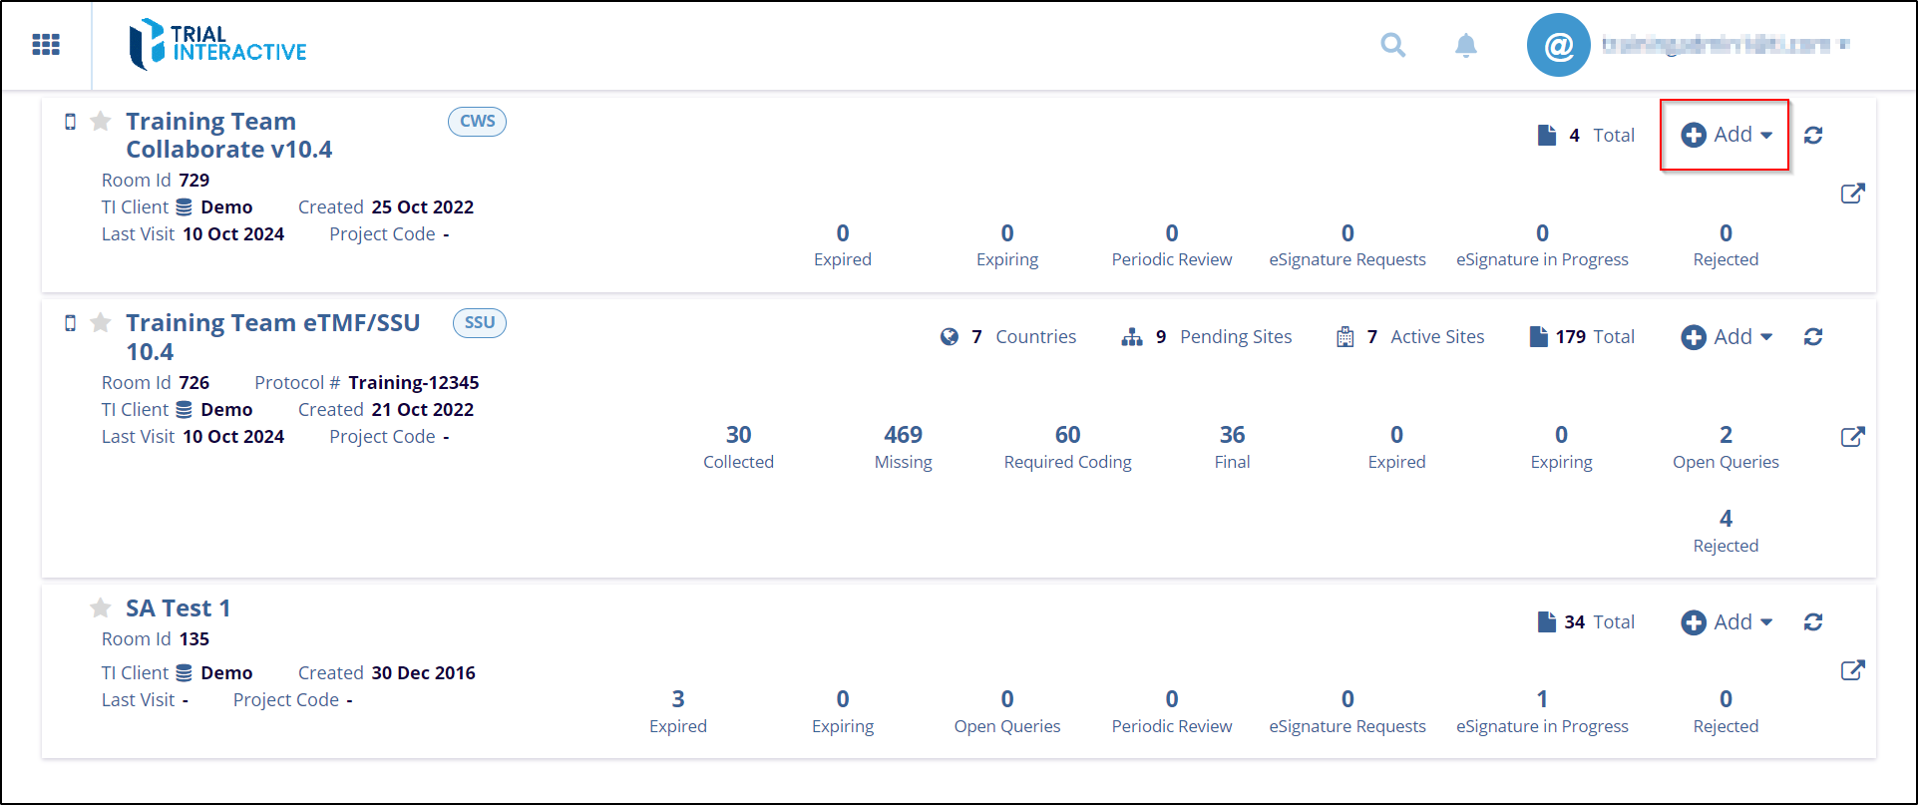
Task: Click the Trial Interactive logo
Action: (217, 45)
